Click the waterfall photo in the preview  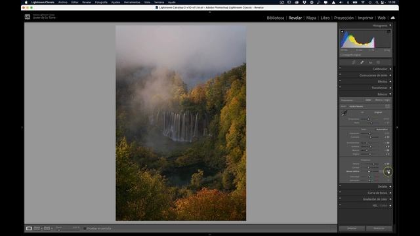point(181,123)
